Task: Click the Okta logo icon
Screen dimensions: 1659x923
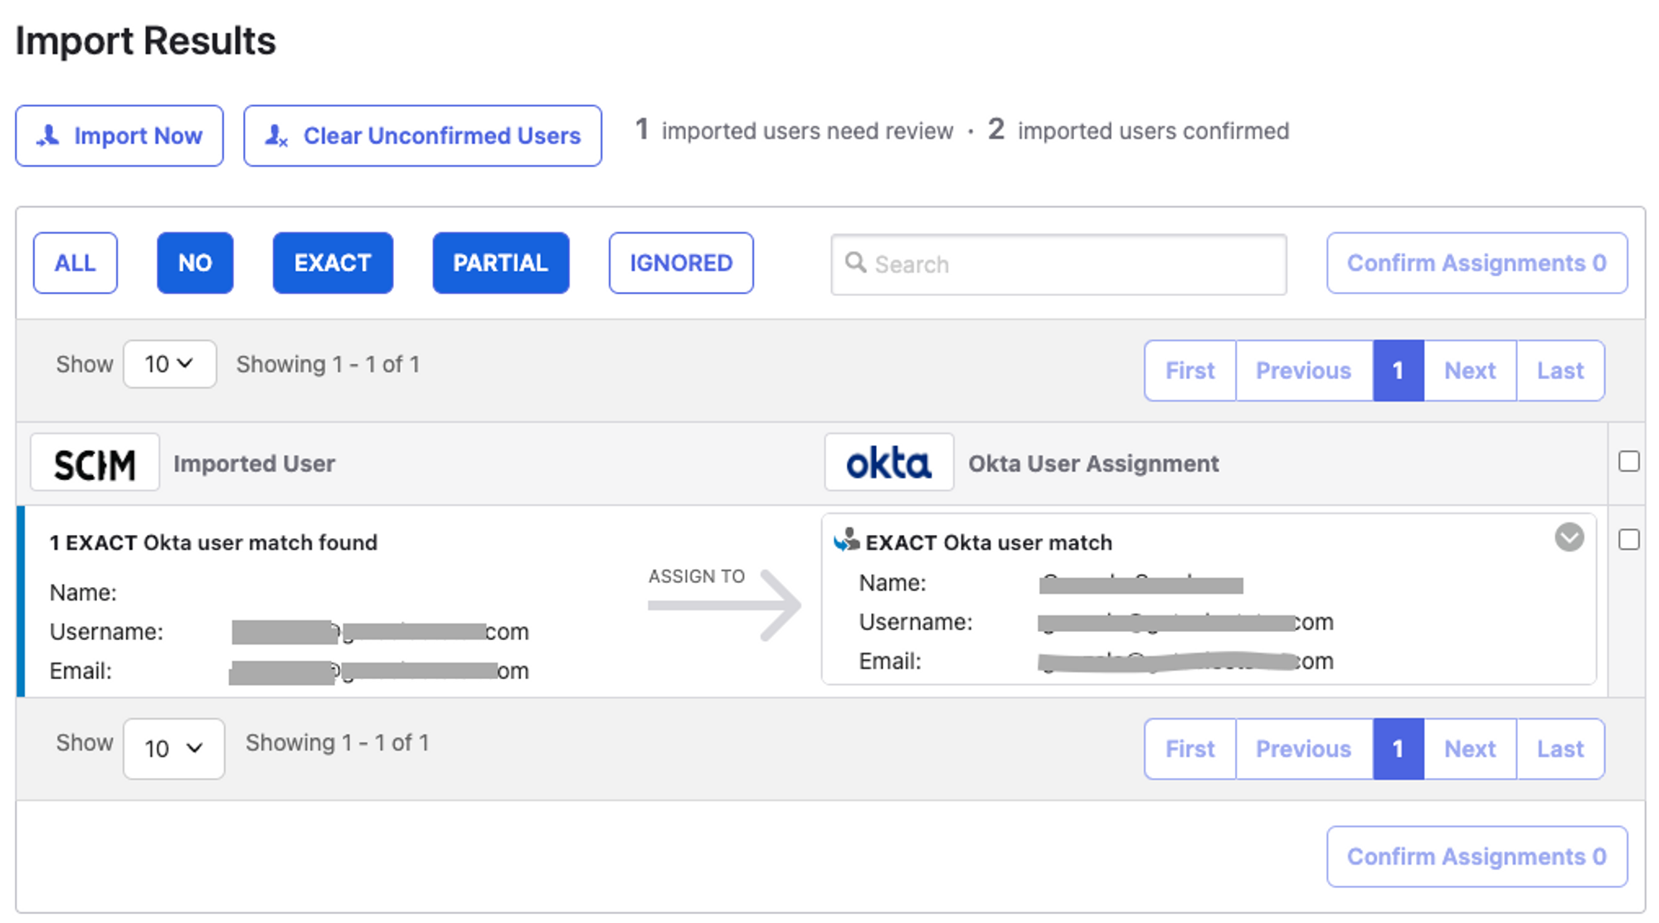Action: 888,463
